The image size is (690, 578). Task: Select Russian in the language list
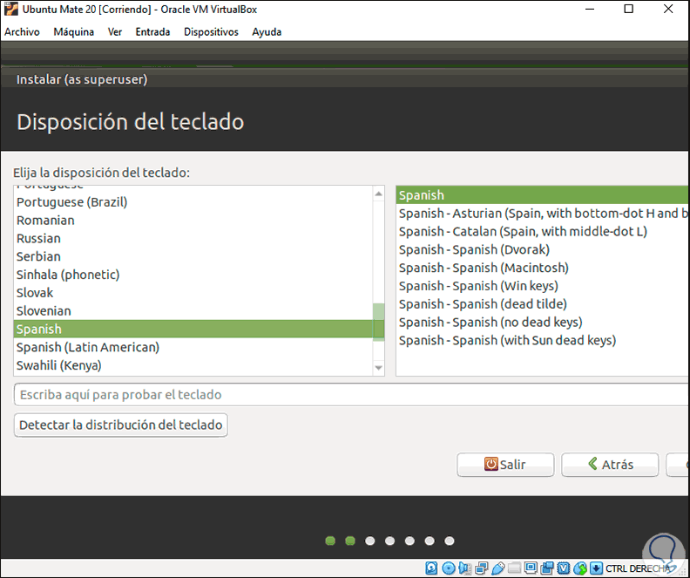coord(193,238)
